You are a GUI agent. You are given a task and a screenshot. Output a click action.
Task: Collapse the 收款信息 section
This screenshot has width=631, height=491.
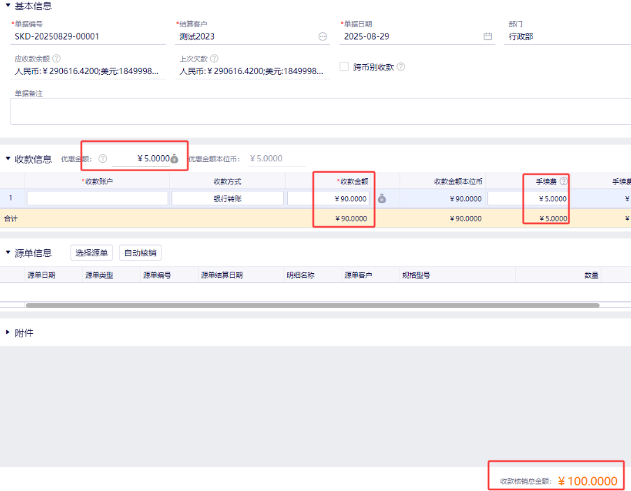[x=8, y=159]
